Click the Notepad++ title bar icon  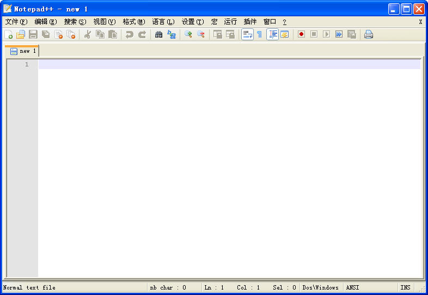8,9
